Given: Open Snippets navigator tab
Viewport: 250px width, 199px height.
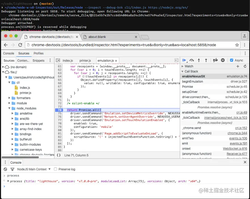Looking at the screenshot, I should click(38, 60).
